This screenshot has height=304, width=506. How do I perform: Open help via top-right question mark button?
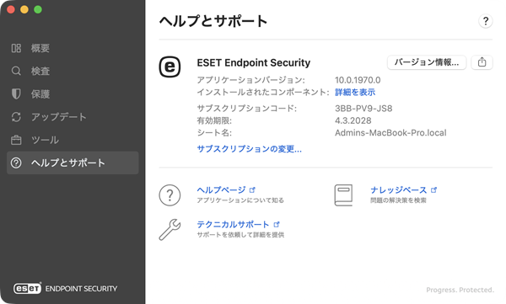tap(486, 21)
